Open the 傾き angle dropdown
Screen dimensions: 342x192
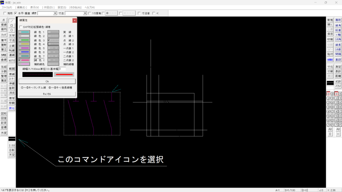pos(55,13)
